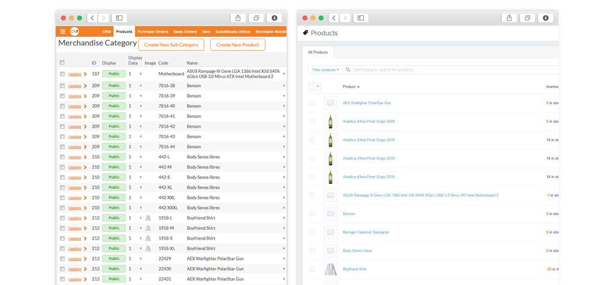This screenshot has height=285, width=614.
Task: Switch to Purchase Orders tab
Action: coord(153,32)
